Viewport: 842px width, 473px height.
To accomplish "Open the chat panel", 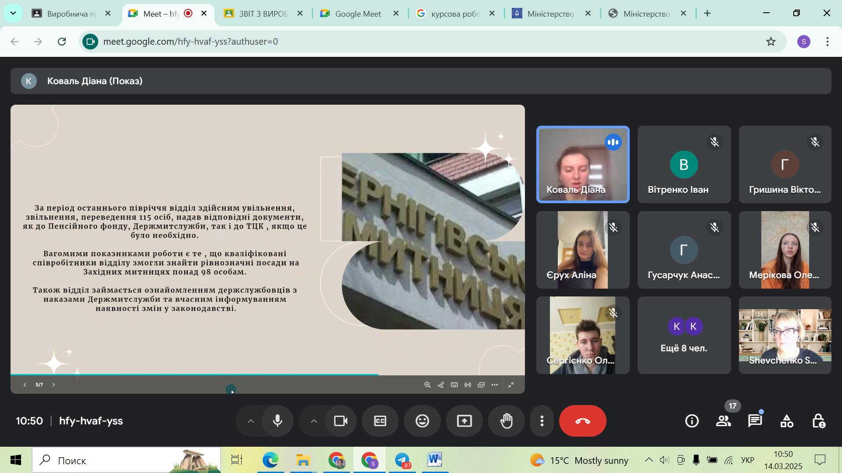I will point(755,421).
